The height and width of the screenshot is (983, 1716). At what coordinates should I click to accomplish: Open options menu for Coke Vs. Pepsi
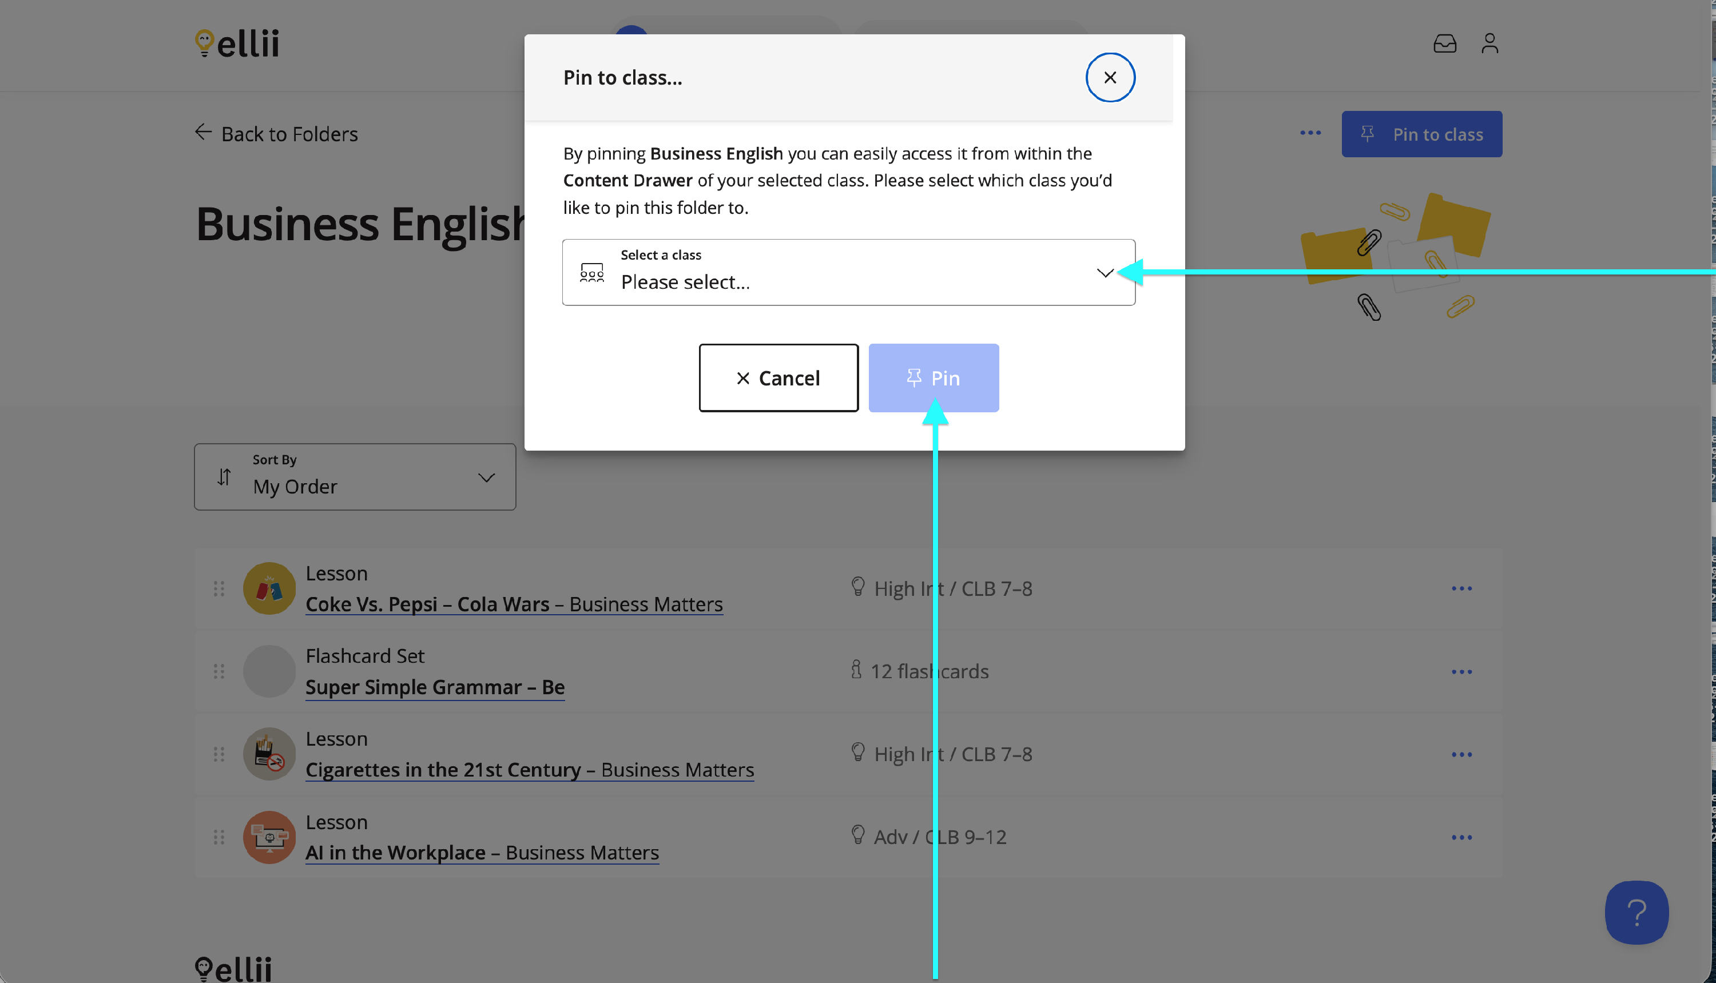point(1461,589)
